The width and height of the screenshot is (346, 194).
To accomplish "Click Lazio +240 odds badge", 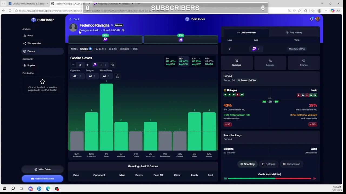I will (312, 124).
